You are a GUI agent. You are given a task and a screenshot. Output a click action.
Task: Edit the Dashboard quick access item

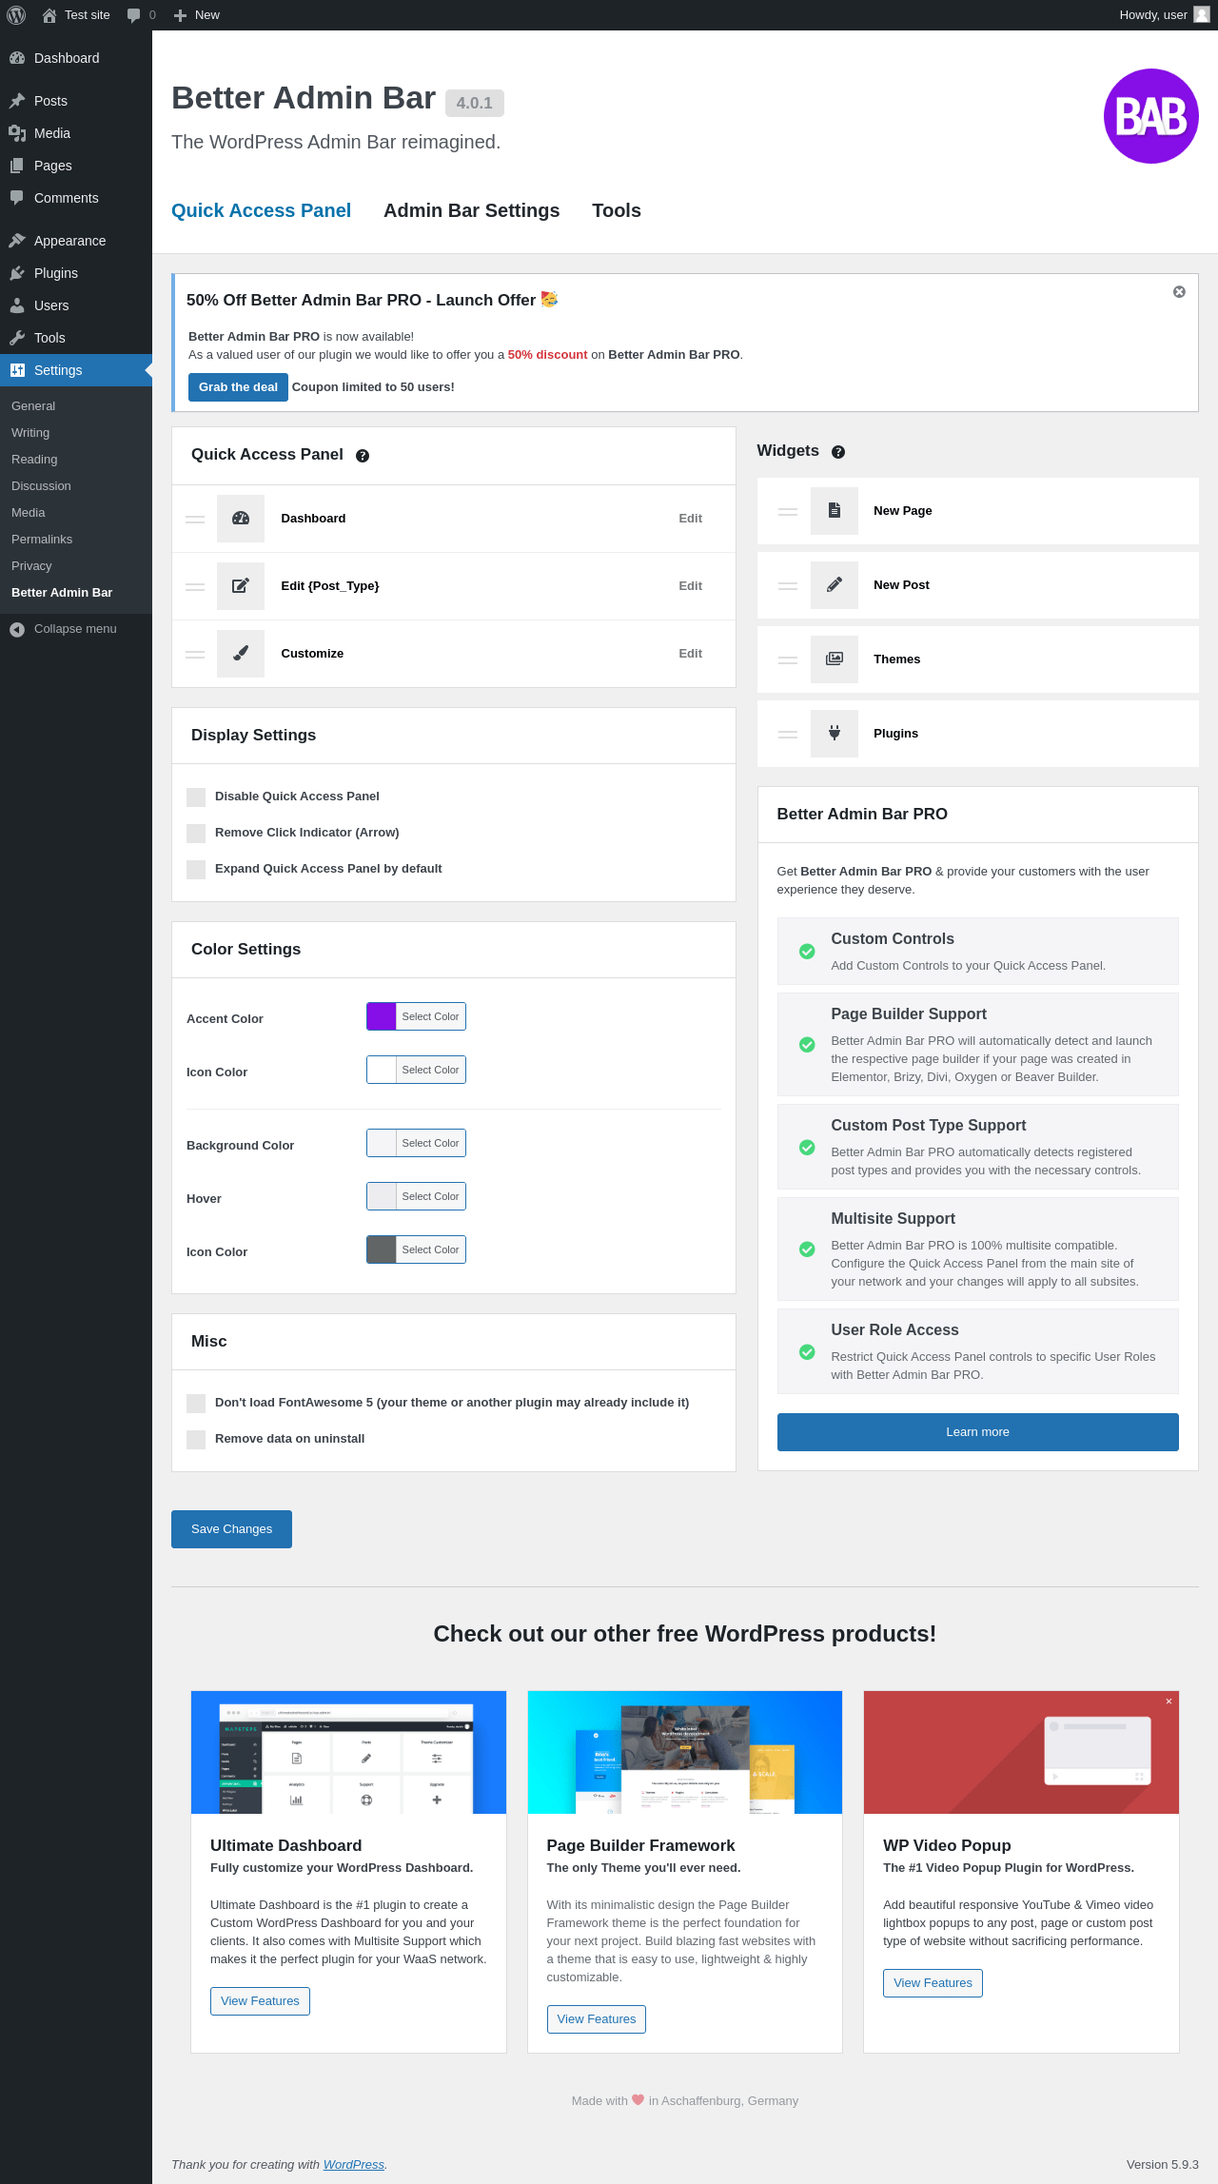[x=690, y=519]
